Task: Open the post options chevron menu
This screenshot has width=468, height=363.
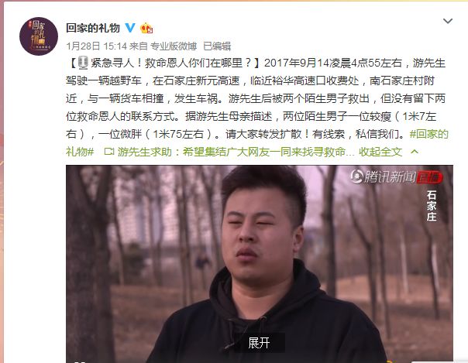Action: coord(448,21)
